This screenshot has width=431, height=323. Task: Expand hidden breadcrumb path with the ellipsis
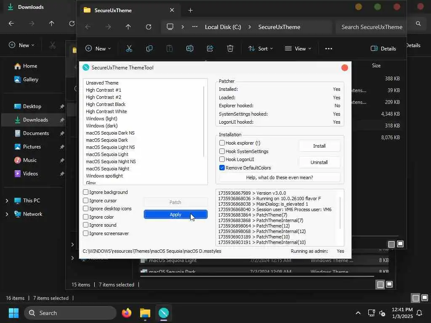tap(194, 27)
